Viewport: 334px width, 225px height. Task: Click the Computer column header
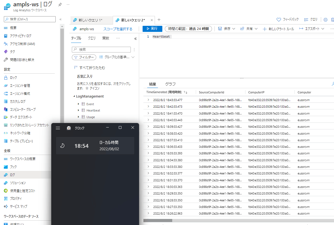pos(304,92)
